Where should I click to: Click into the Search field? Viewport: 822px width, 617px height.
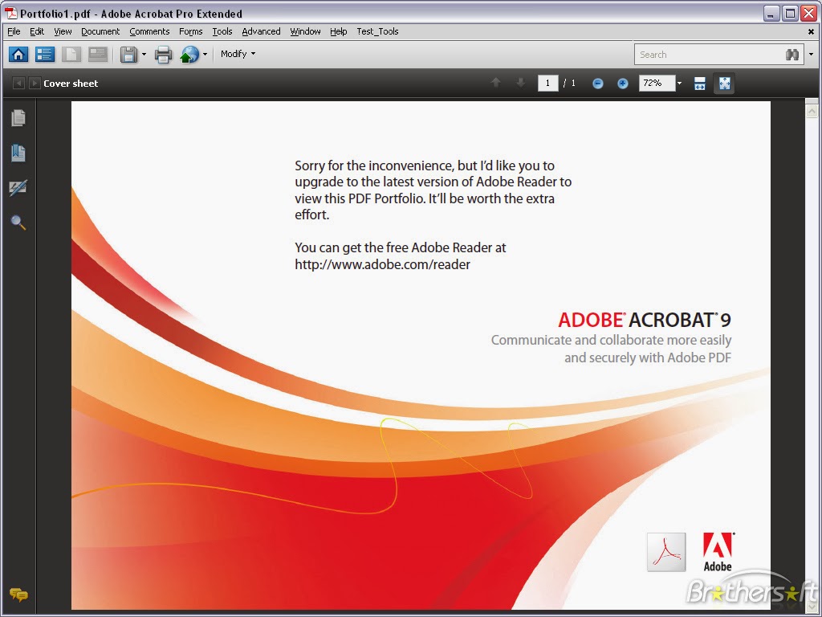(x=709, y=55)
